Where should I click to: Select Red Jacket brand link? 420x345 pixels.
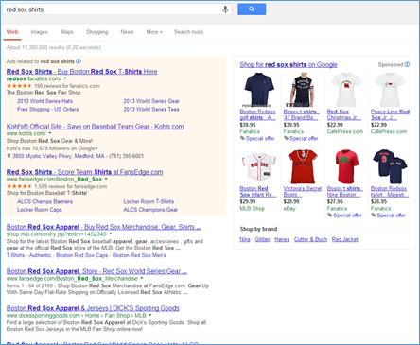point(345,239)
